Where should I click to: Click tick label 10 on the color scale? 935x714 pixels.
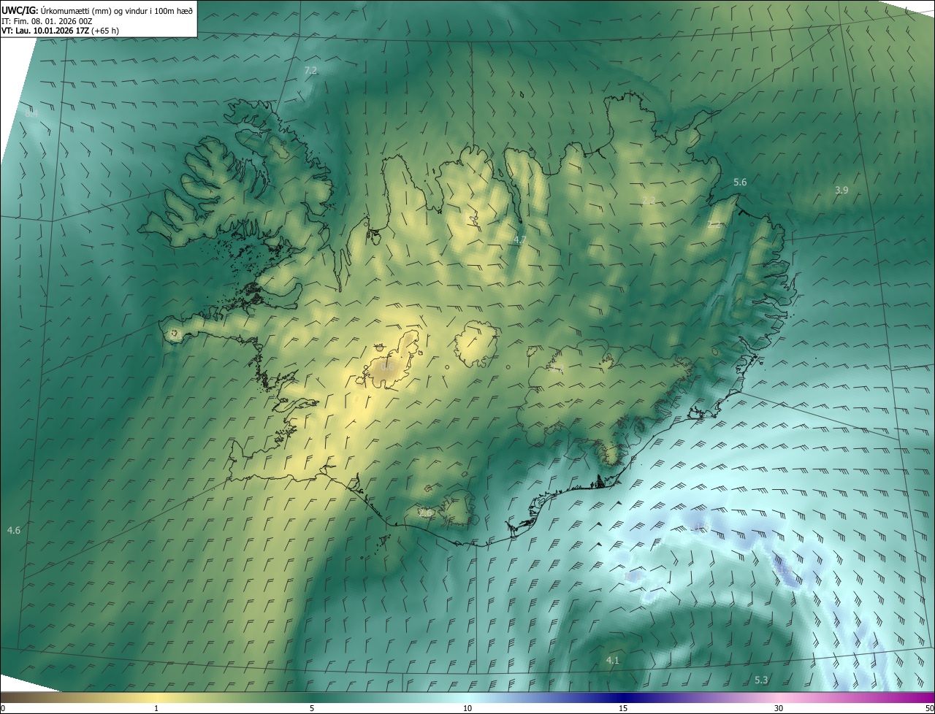pyautogui.click(x=467, y=708)
